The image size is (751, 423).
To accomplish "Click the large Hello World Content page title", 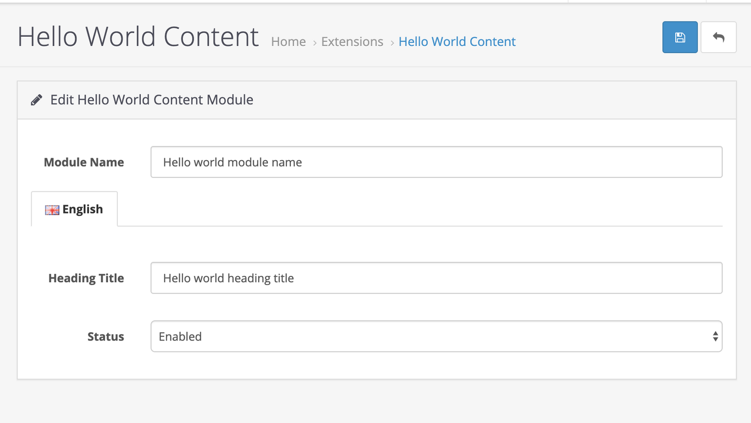I will pos(138,37).
